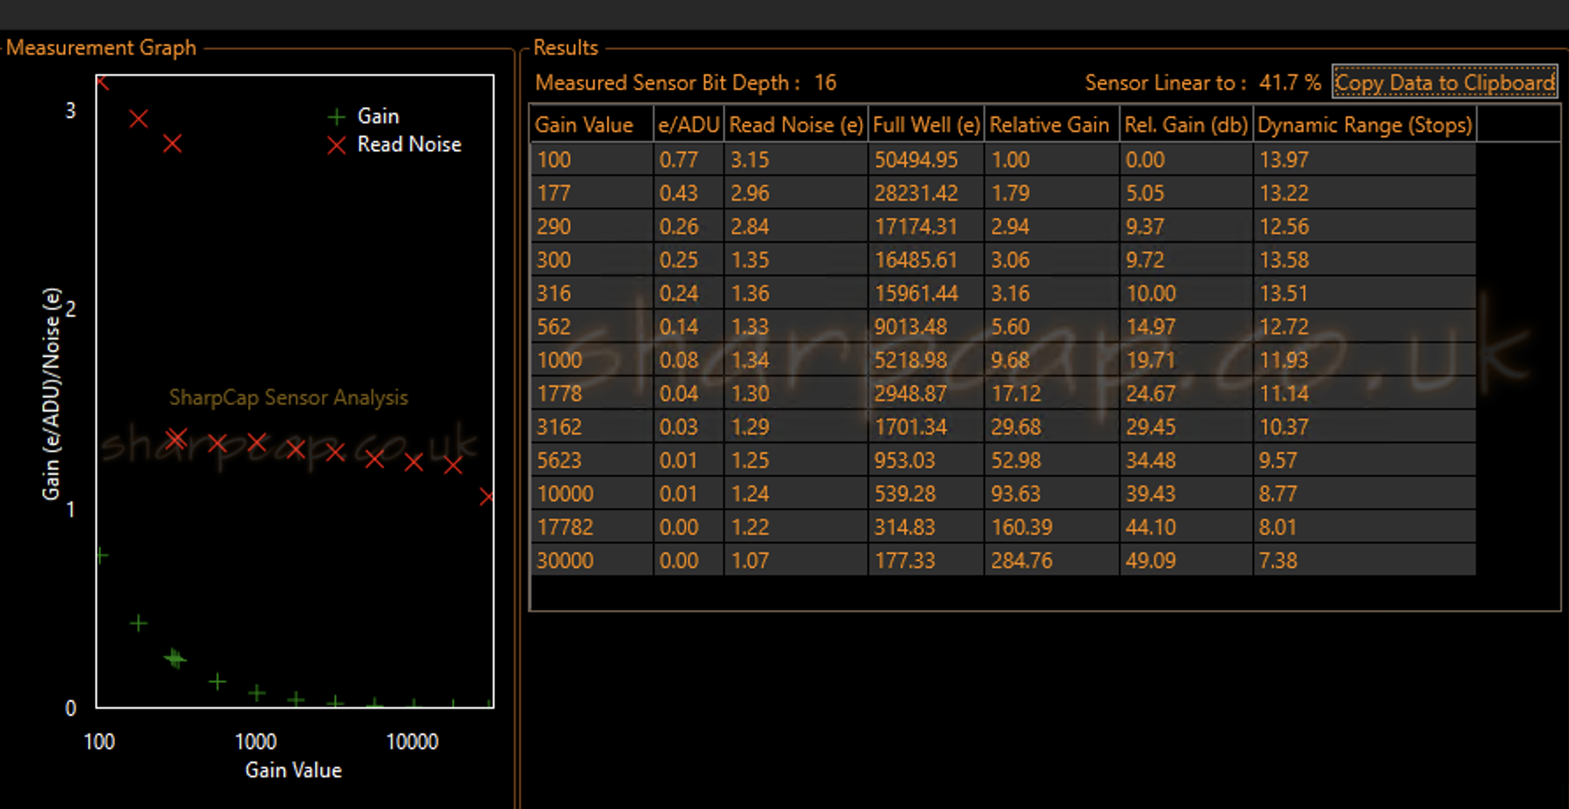Click full well value 16485.61
The height and width of the screenshot is (809, 1569).
926,259
